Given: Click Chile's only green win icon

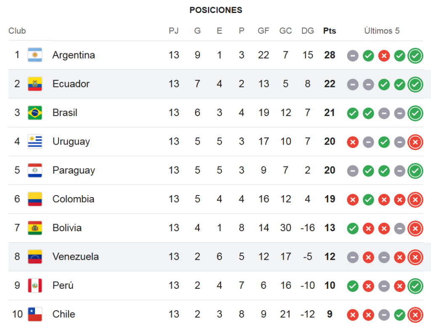Looking at the screenshot, I should (x=400, y=315).
